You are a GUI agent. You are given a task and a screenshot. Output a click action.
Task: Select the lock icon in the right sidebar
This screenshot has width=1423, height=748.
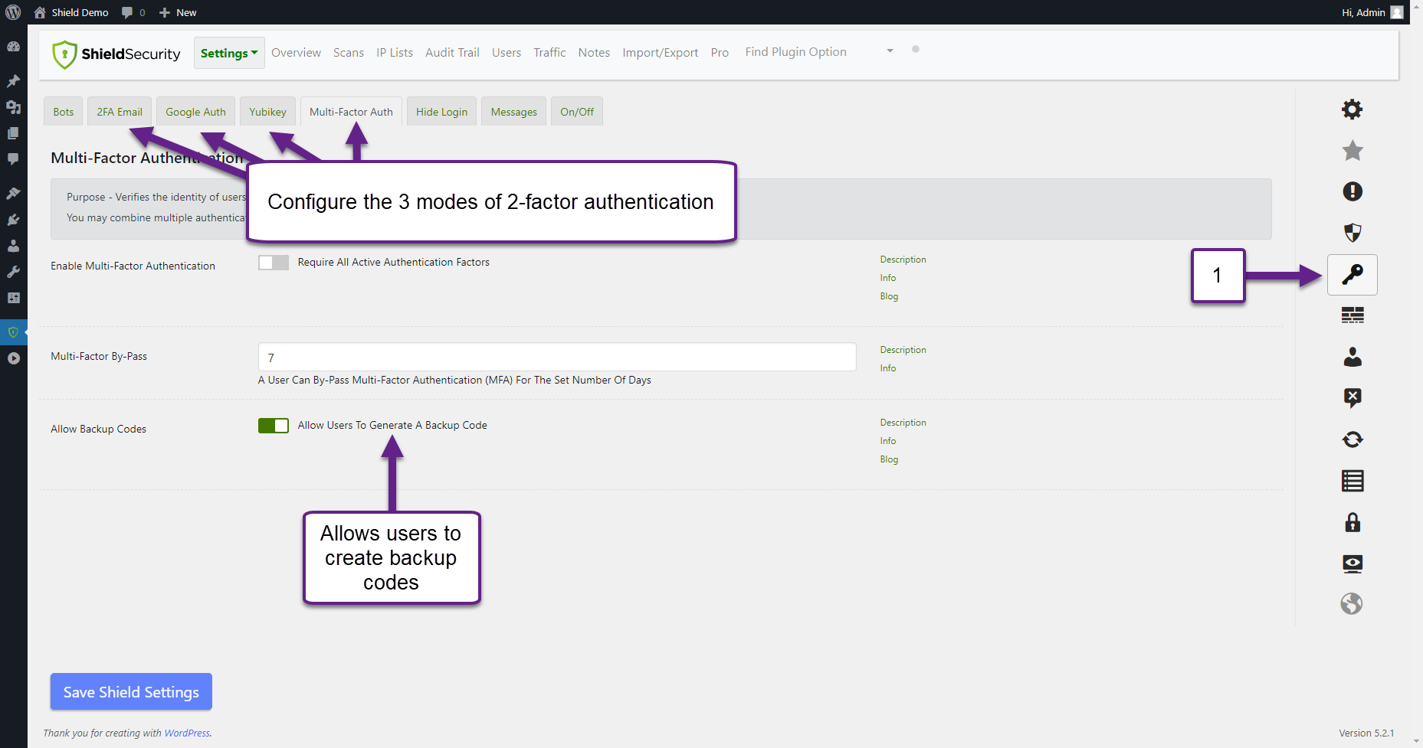[1352, 522]
